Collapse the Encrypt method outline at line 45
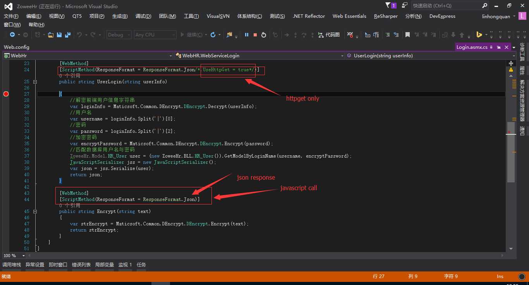529x285 pixels. coord(35,211)
